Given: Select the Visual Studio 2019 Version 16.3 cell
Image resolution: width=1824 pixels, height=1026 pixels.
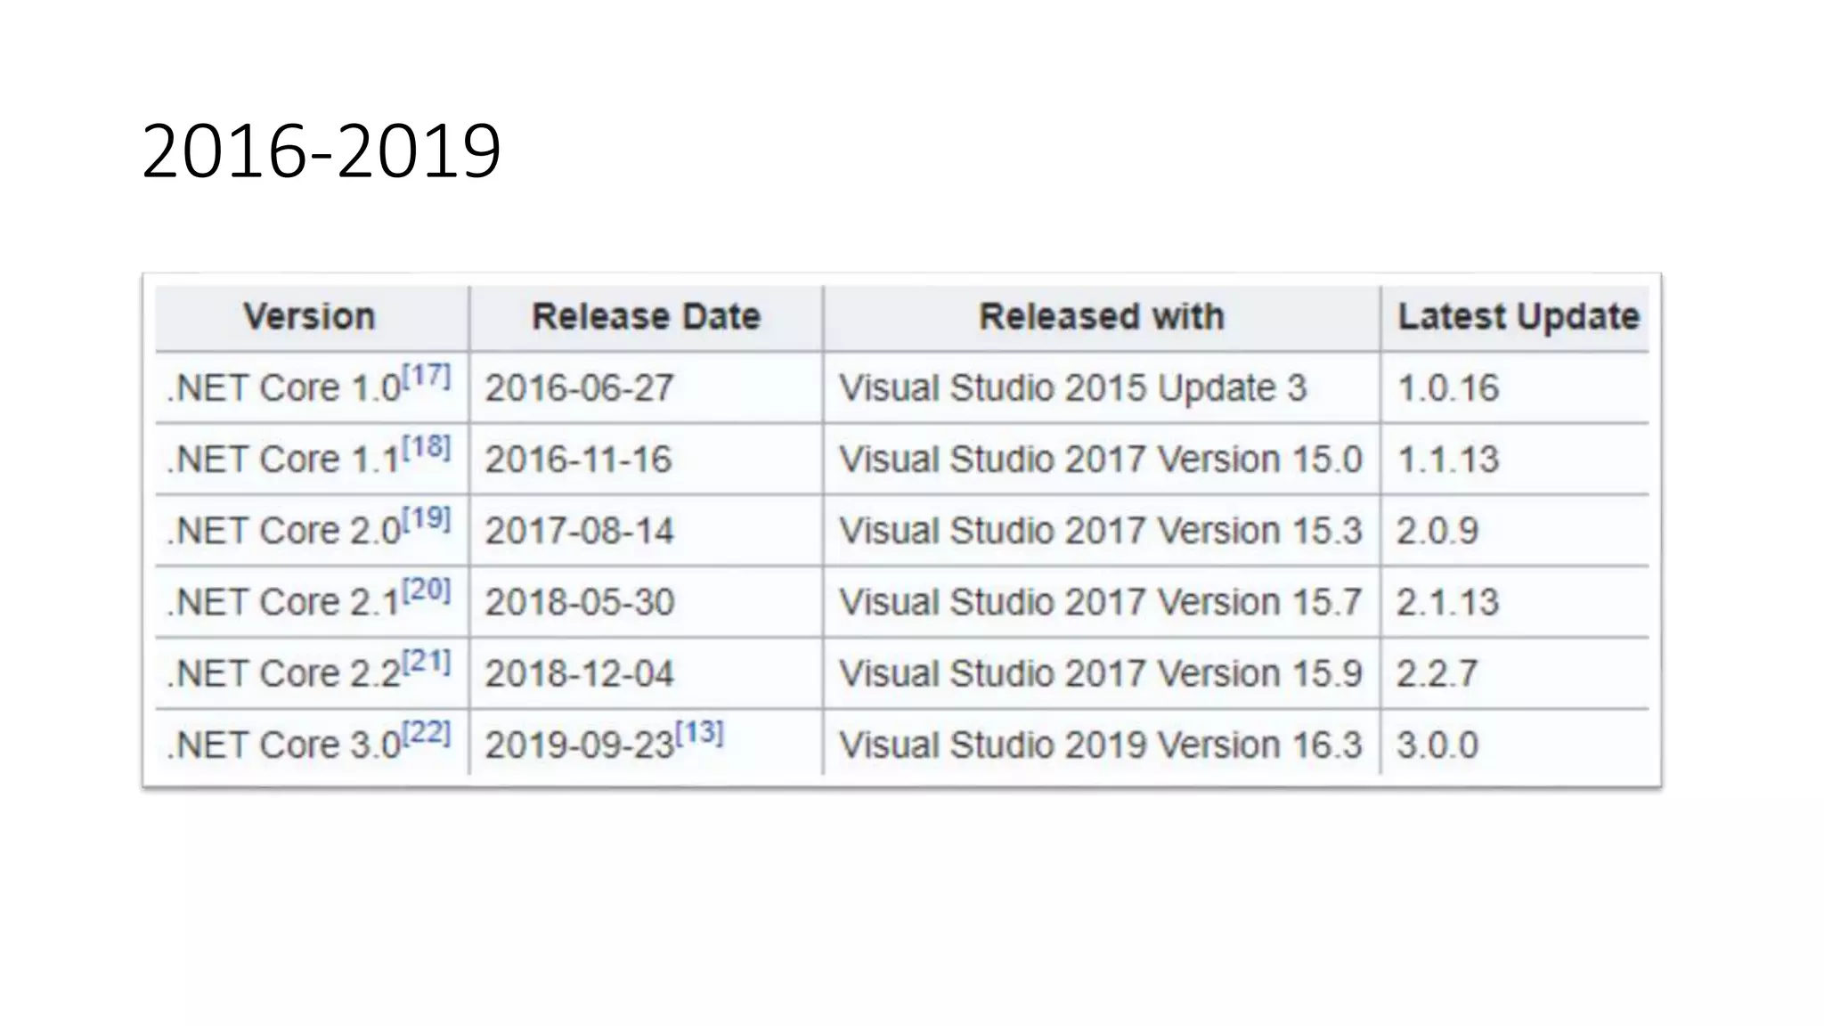Looking at the screenshot, I should (1100, 745).
